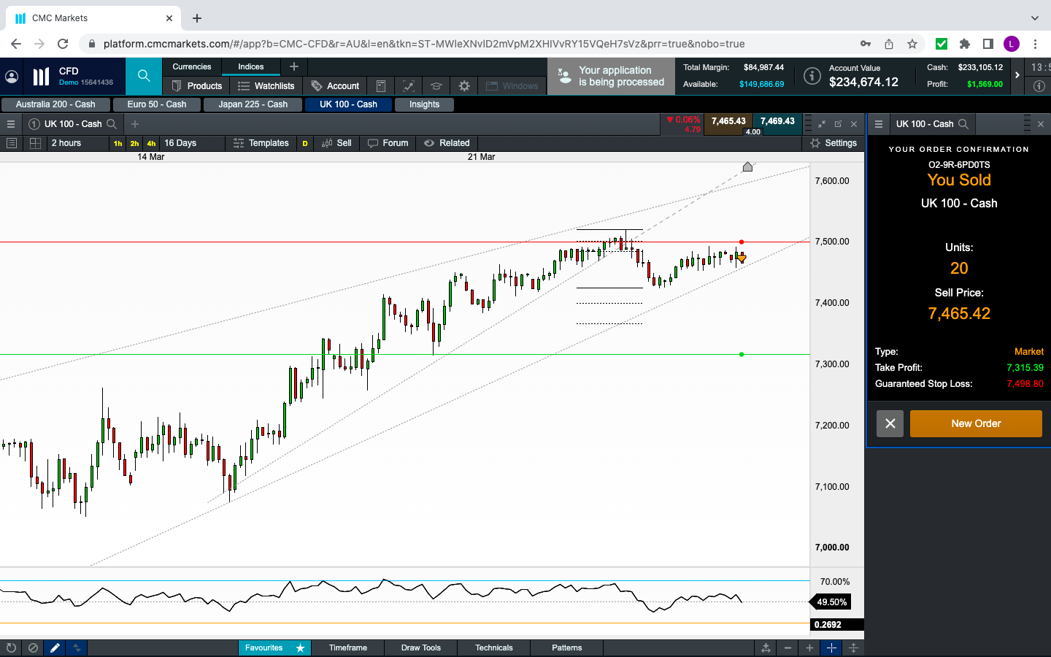Open the calculator icon in toolbar

coord(380,86)
